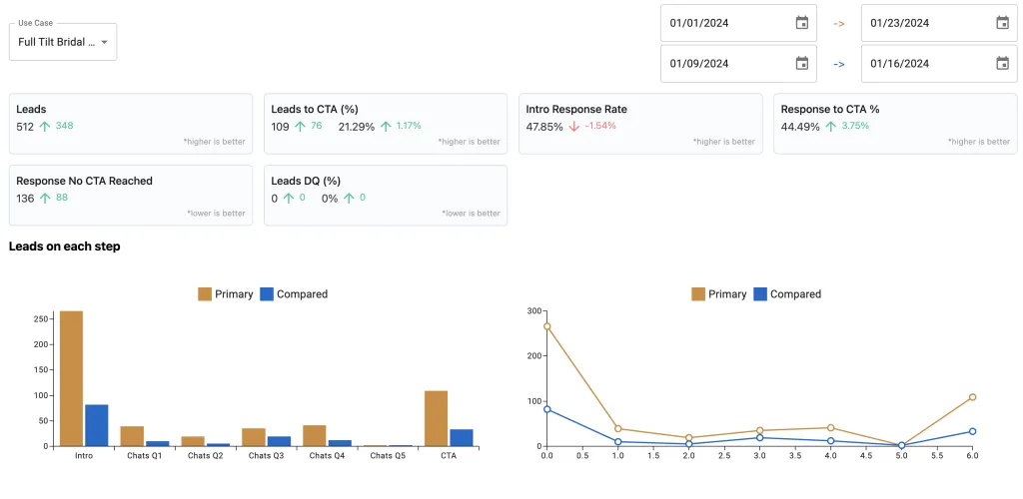Open calendar picker for 01/16/2024 date
This screenshot has width=1023, height=499.
1002,63
